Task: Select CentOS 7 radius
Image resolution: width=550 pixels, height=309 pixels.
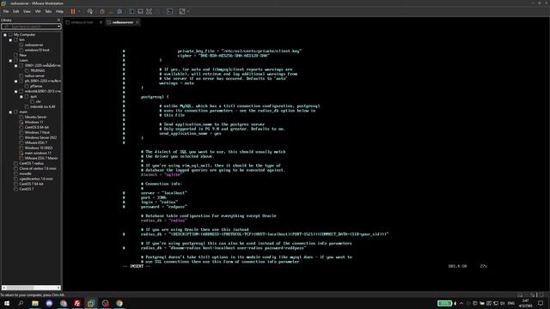Action: coord(31,163)
